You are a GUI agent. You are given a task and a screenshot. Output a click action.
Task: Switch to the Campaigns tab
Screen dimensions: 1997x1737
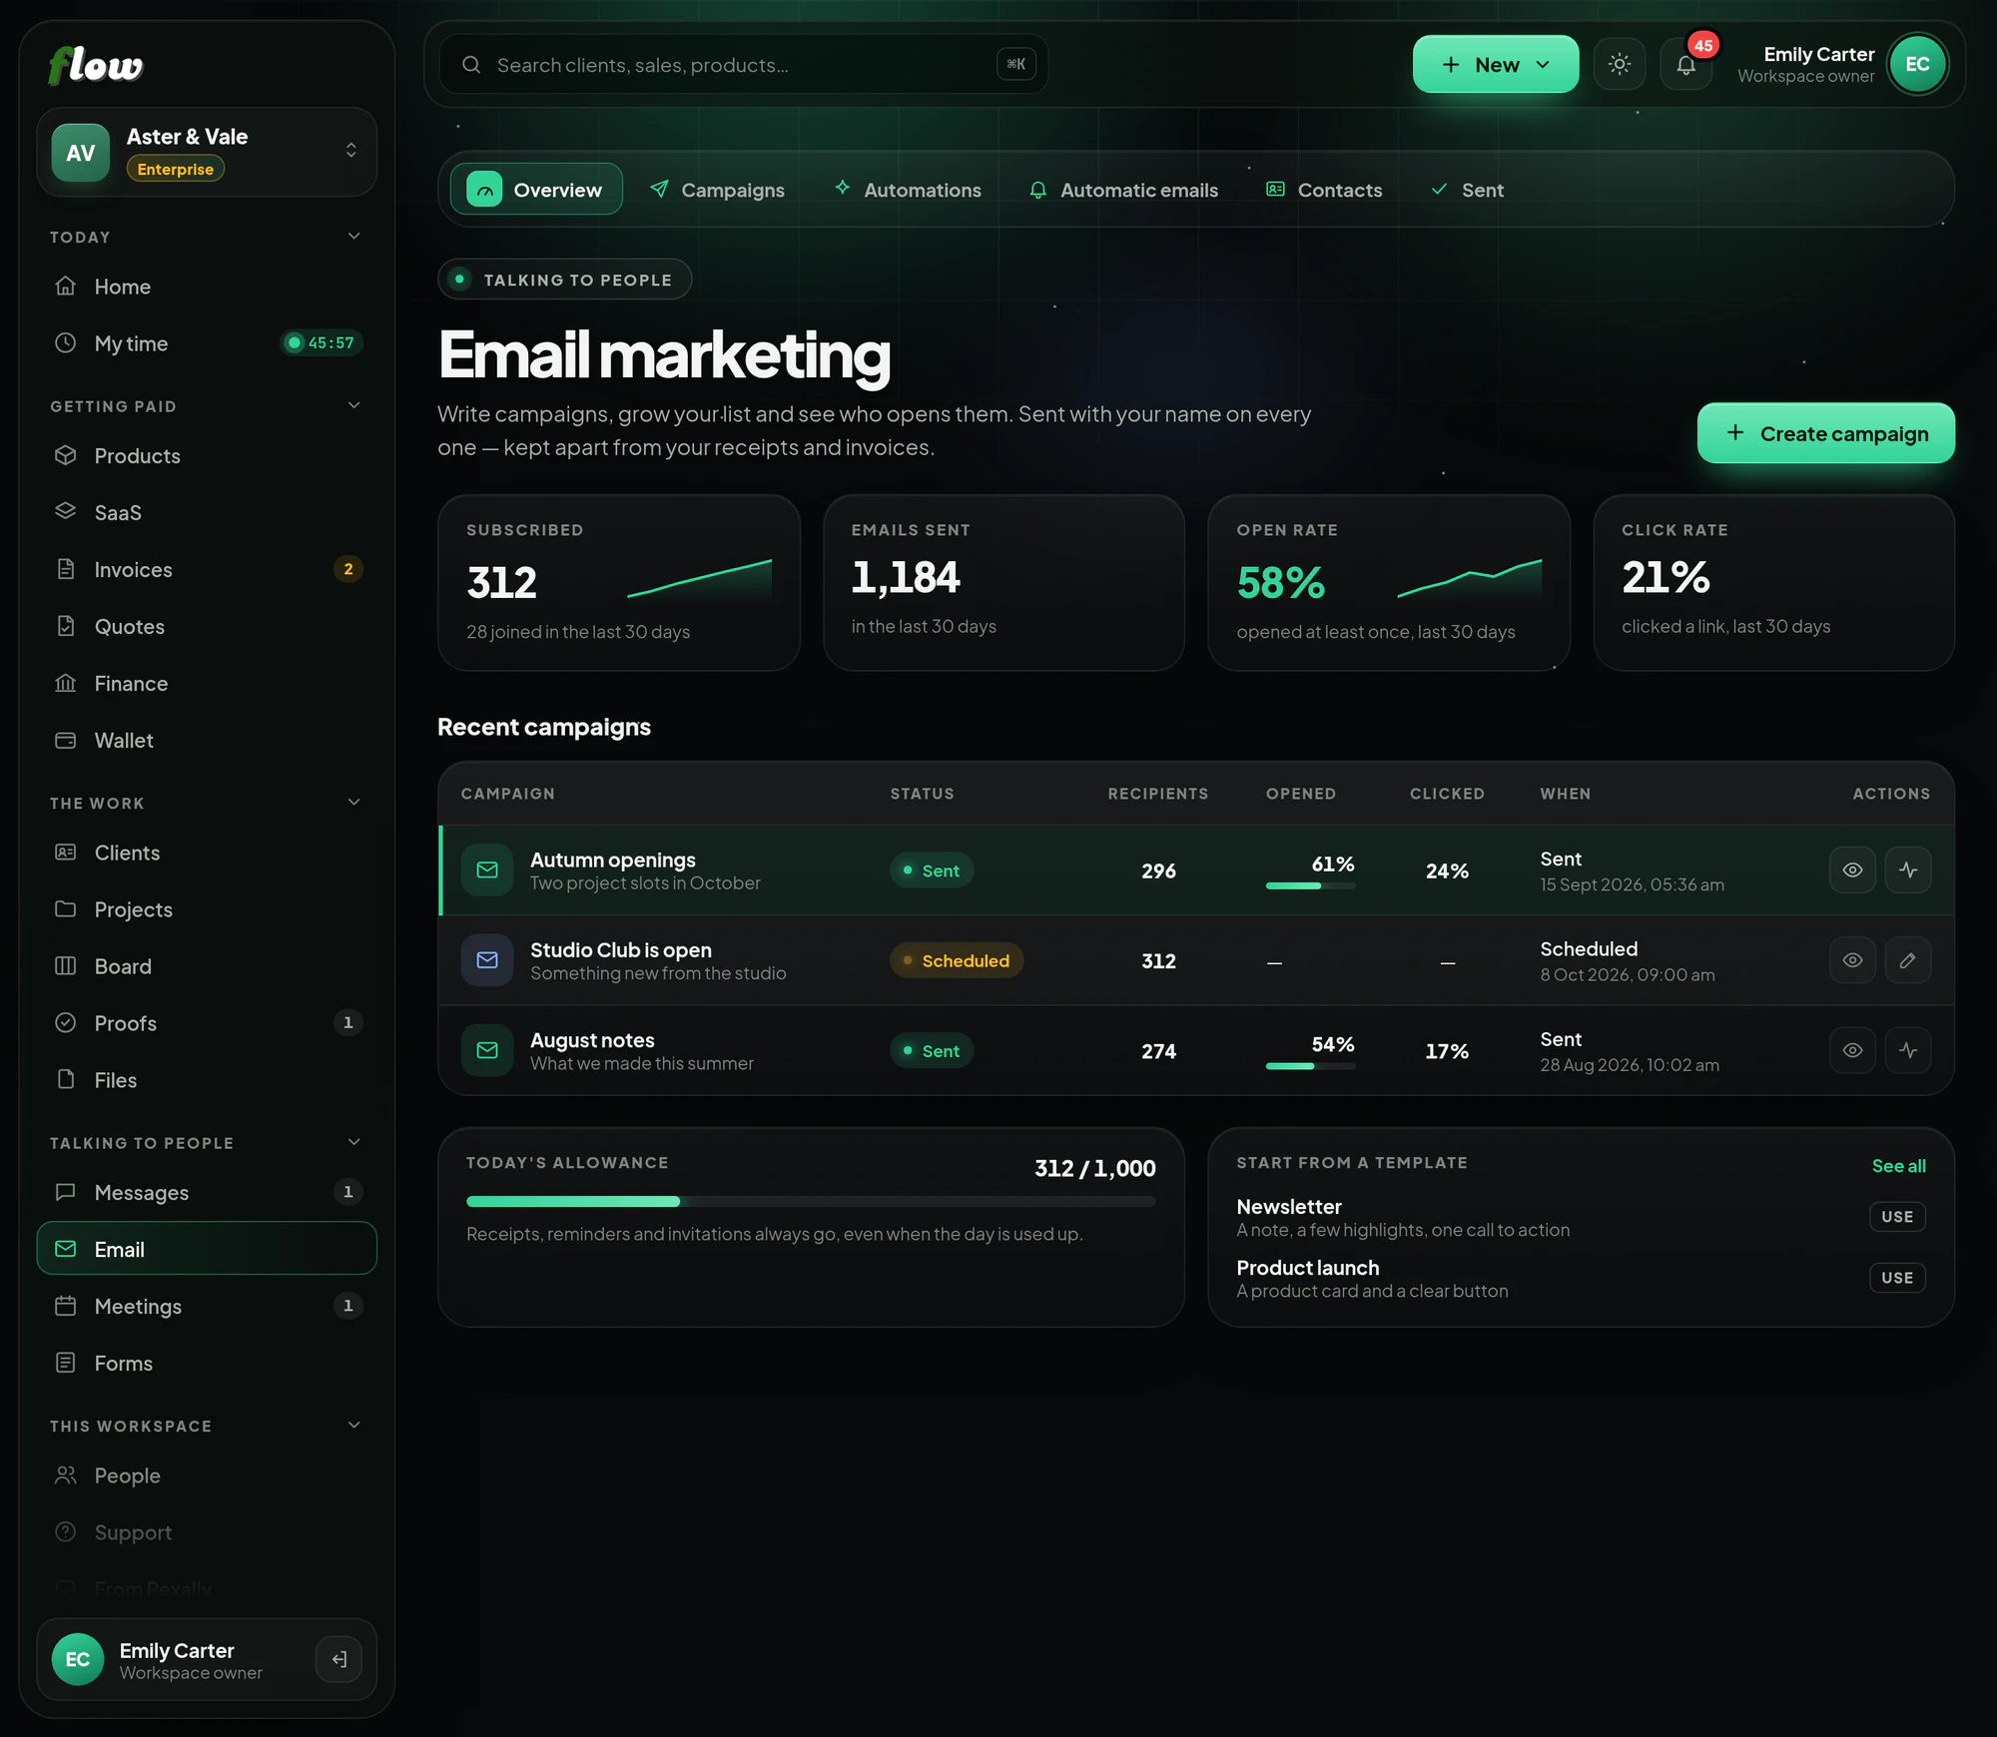717,190
